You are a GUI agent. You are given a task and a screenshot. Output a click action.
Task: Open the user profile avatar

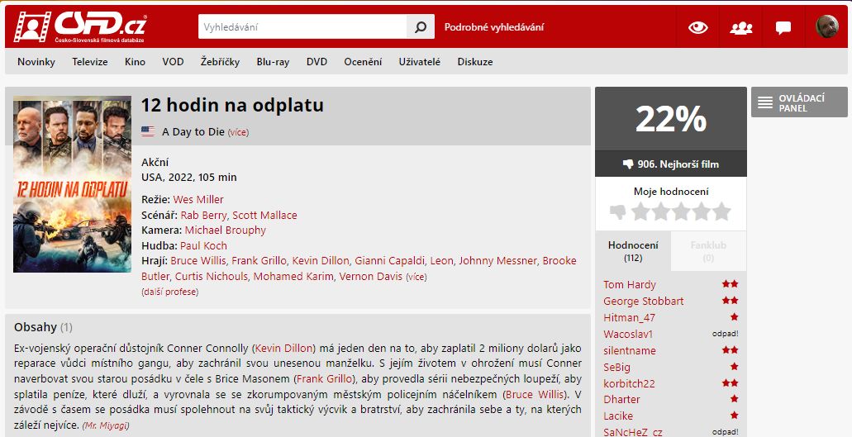pos(827,26)
